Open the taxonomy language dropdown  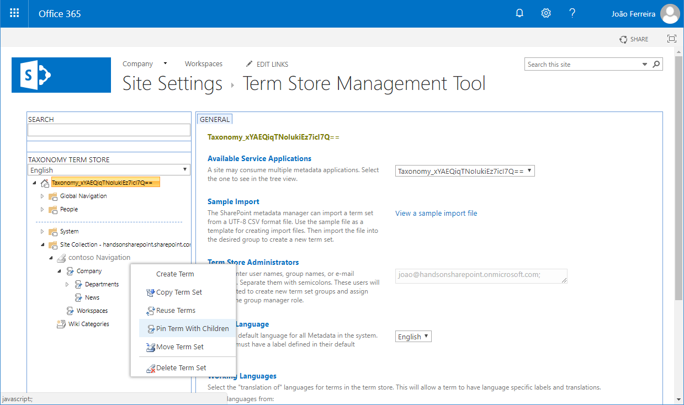click(109, 170)
